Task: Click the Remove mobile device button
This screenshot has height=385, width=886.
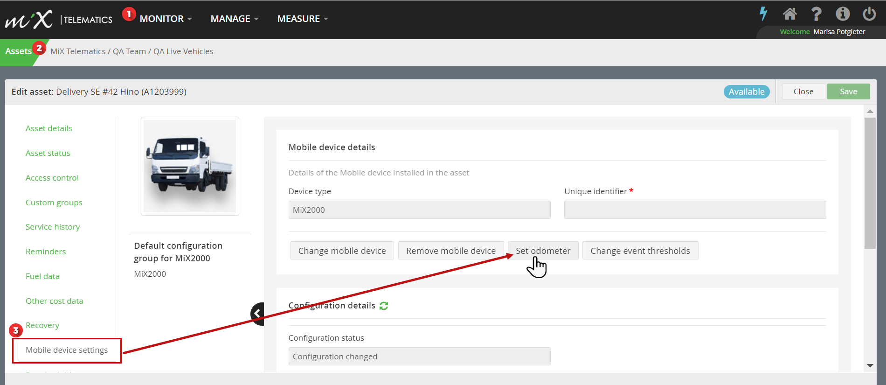Action: (x=451, y=251)
